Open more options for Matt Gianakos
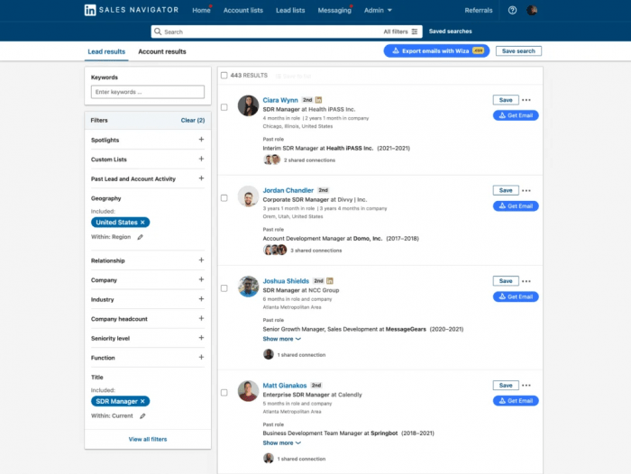Screen dimensions: 631x474 click(x=526, y=385)
